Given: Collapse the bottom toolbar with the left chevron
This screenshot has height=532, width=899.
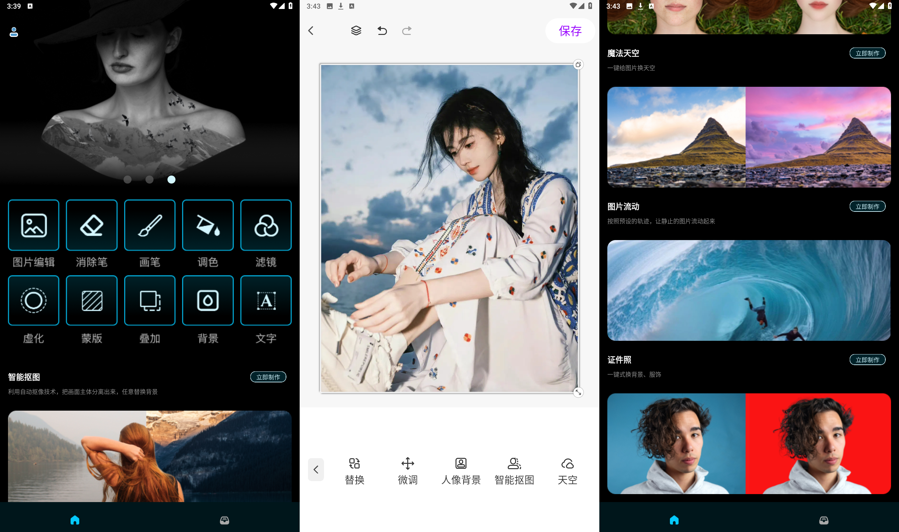Looking at the screenshot, I should point(316,469).
